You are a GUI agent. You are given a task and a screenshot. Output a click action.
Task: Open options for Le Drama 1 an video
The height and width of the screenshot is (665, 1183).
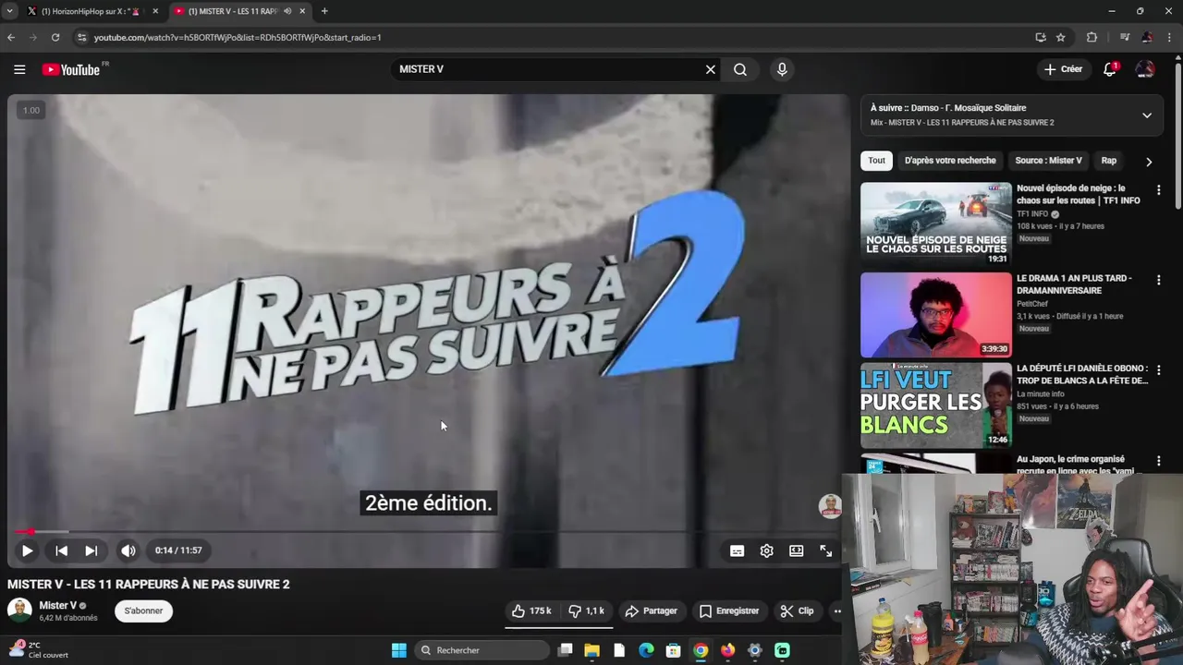pos(1158,280)
